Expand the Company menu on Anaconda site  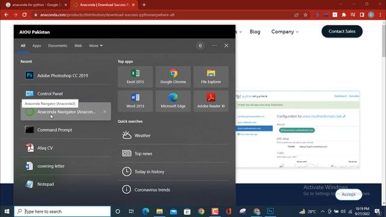(285, 32)
